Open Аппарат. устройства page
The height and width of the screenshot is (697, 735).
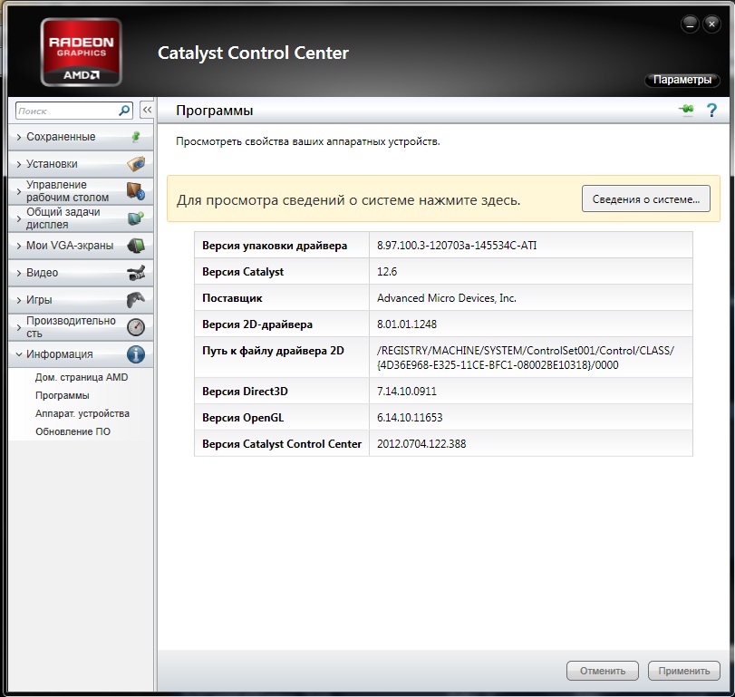(x=82, y=413)
